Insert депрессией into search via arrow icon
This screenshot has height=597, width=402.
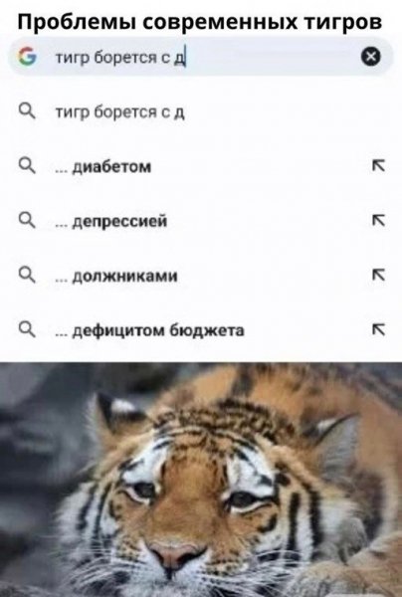point(378,221)
